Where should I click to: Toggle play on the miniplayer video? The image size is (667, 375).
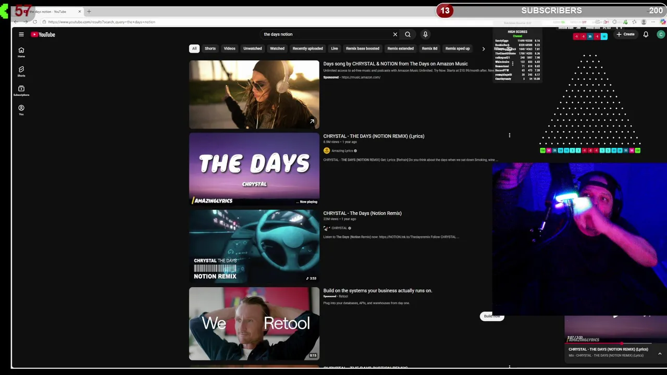click(x=615, y=316)
